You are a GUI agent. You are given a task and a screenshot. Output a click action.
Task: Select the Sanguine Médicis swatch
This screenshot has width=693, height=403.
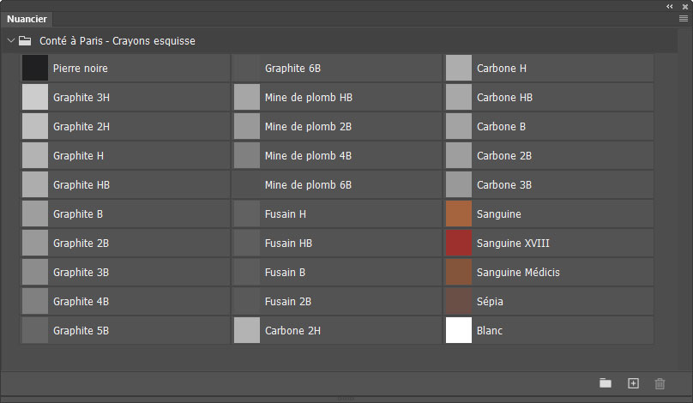pyautogui.click(x=459, y=272)
